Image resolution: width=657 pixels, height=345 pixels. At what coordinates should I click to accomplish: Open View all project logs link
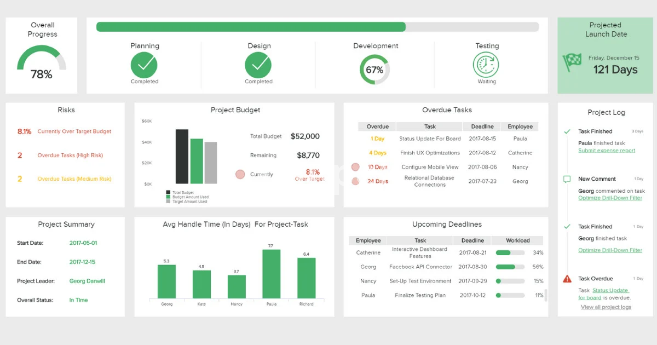pyautogui.click(x=606, y=307)
